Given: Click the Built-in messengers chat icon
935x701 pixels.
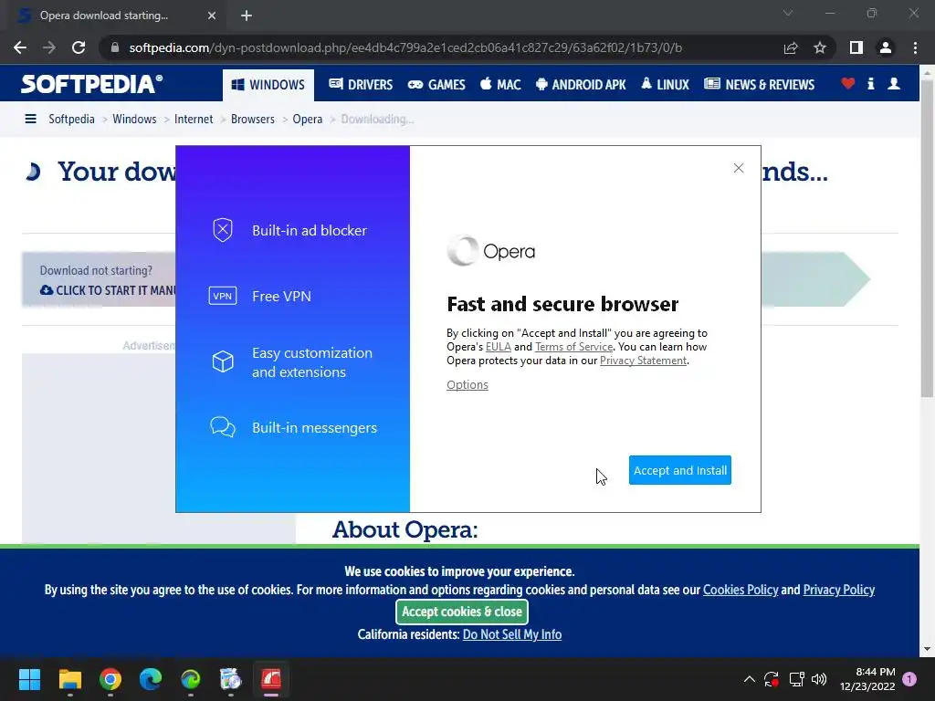Looking at the screenshot, I should point(223,427).
